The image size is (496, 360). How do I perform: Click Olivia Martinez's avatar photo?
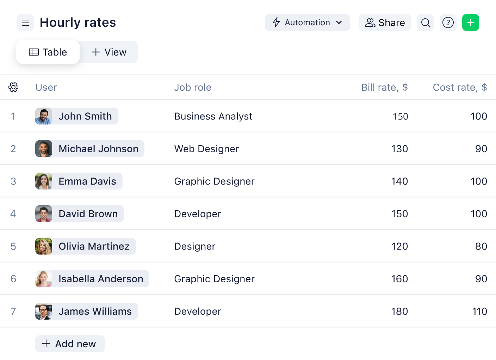click(43, 246)
